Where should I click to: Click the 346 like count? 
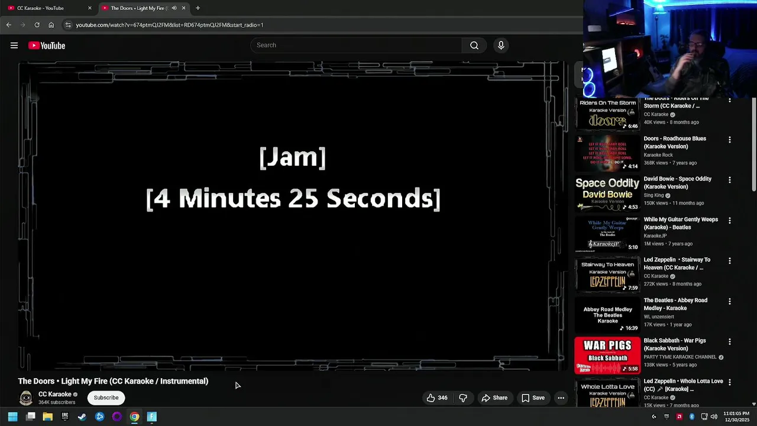pos(442,398)
